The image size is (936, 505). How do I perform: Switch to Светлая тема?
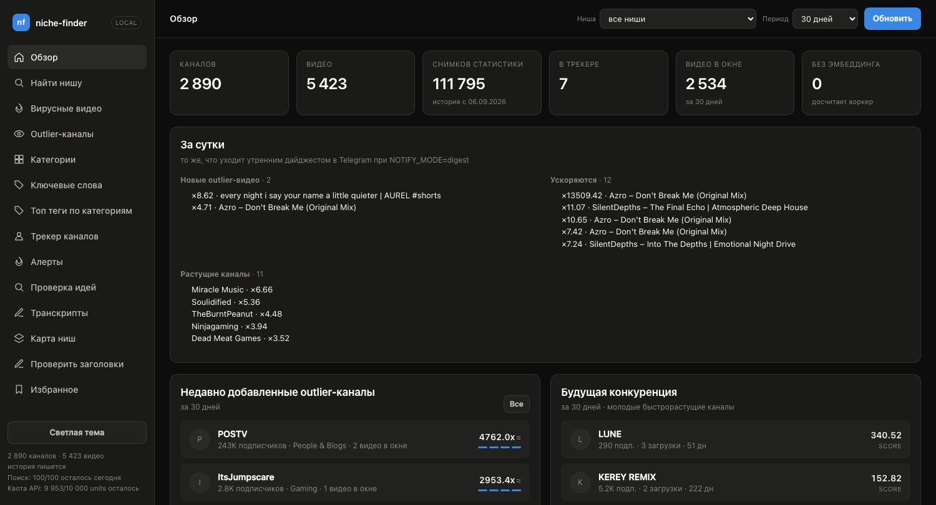[77, 433]
